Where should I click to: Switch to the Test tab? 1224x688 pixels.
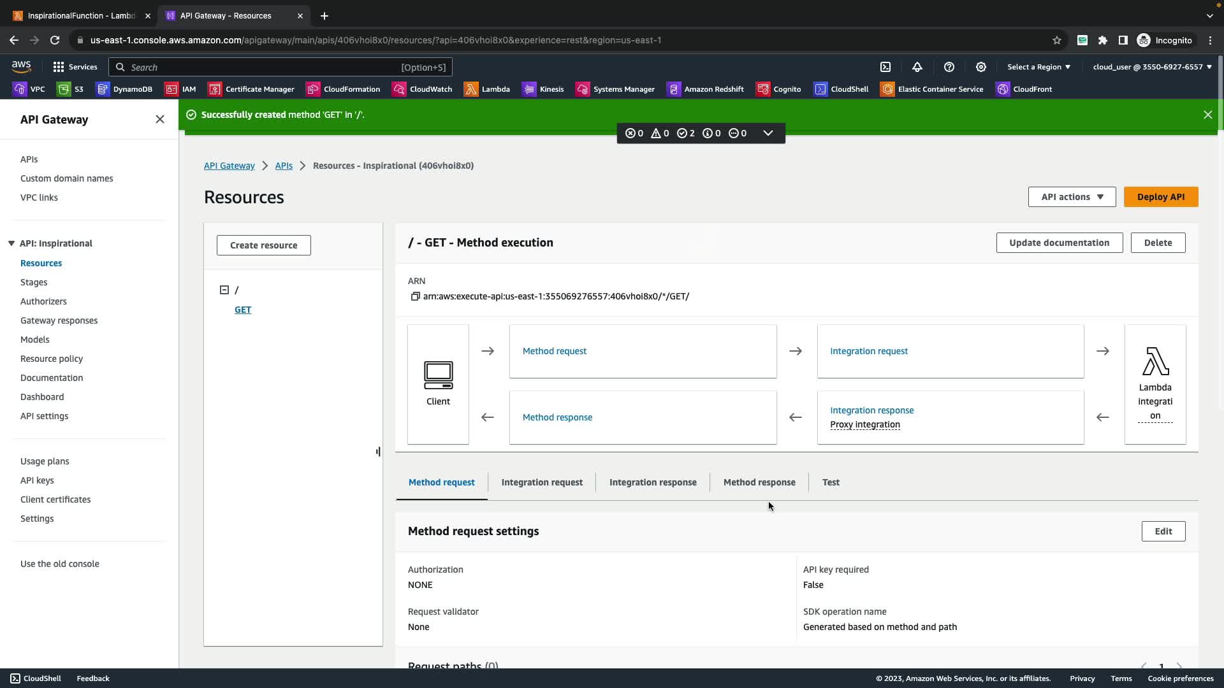(x=831, y=482)
